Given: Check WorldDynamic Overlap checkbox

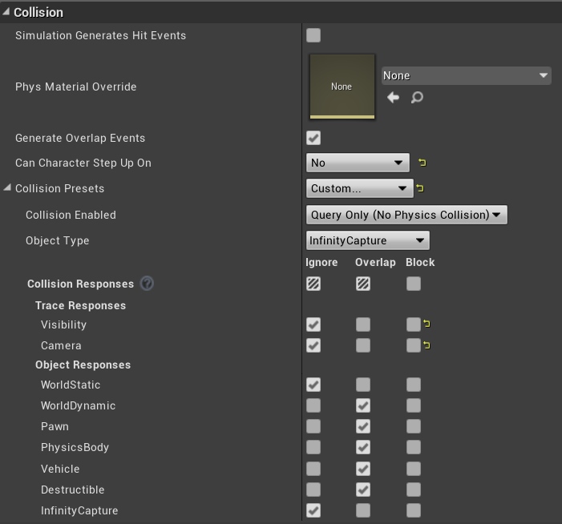Looking at the screenshot, I should (363, 405).
